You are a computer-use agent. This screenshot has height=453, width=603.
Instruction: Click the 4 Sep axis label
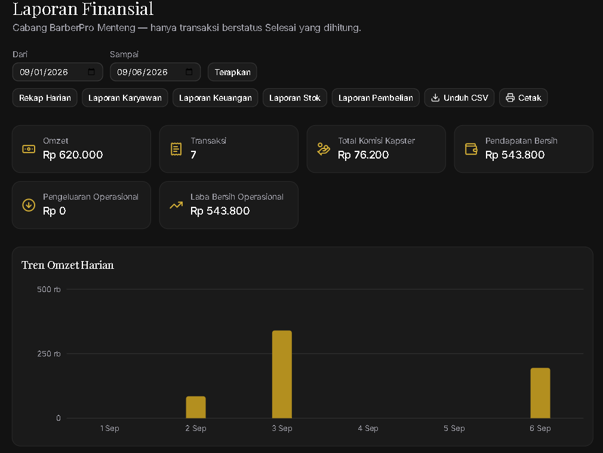368,428
